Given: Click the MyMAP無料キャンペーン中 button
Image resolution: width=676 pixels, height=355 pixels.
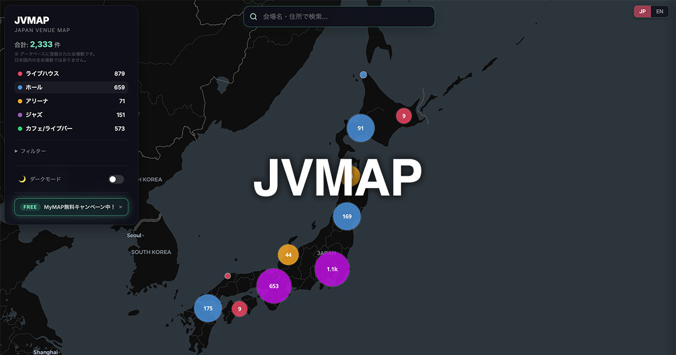Looking at the screenshot, I should point(71,207).
